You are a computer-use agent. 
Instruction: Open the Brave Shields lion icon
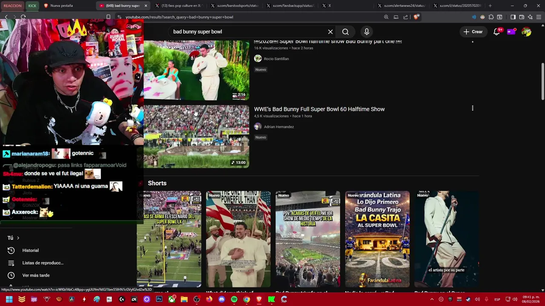(416, 17)
